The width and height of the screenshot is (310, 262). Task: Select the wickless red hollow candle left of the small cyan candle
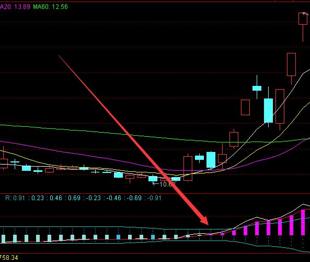(245, 107)
